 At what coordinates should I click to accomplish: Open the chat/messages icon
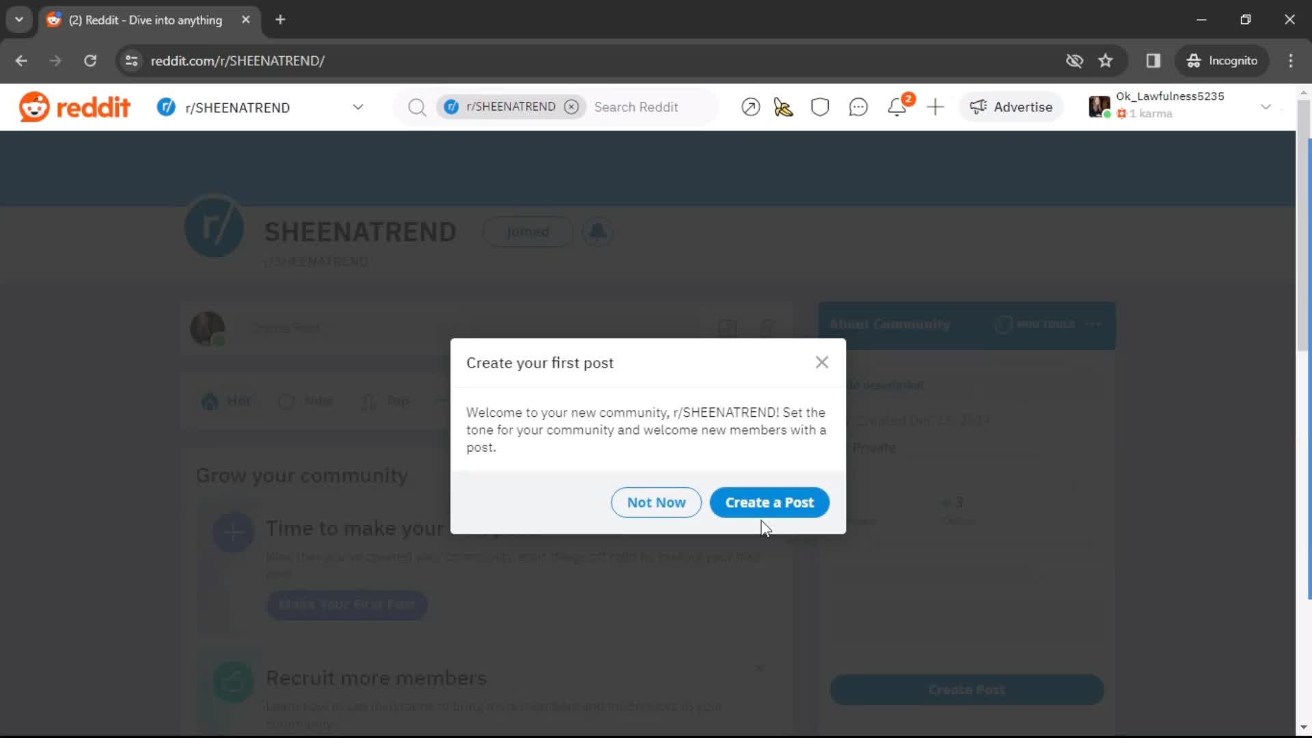pyautogui.click(x=858, y=107)
